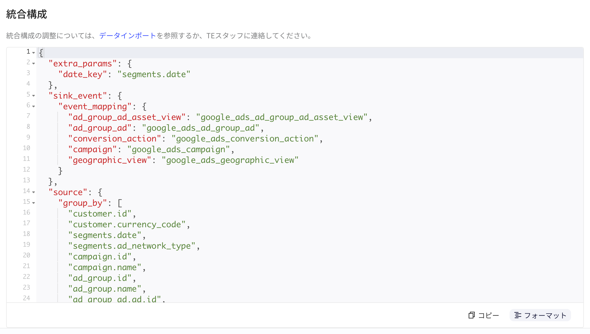Collapse the event_mapping fold arrow on line 6
Screen dimensions: 590x334
34,106
